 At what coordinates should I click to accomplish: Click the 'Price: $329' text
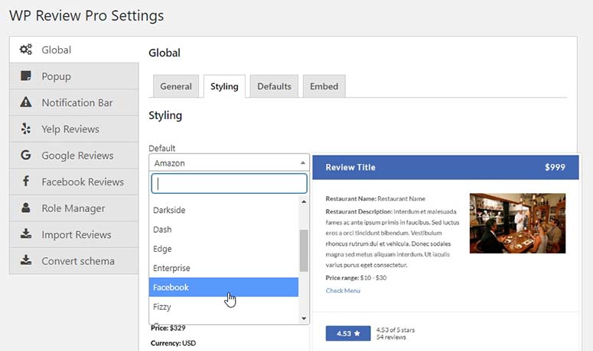(x=168, y=328)
